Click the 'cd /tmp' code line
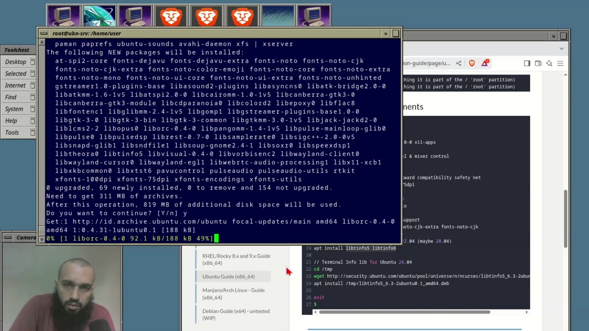The image size is (589, 331). point(323,269)
